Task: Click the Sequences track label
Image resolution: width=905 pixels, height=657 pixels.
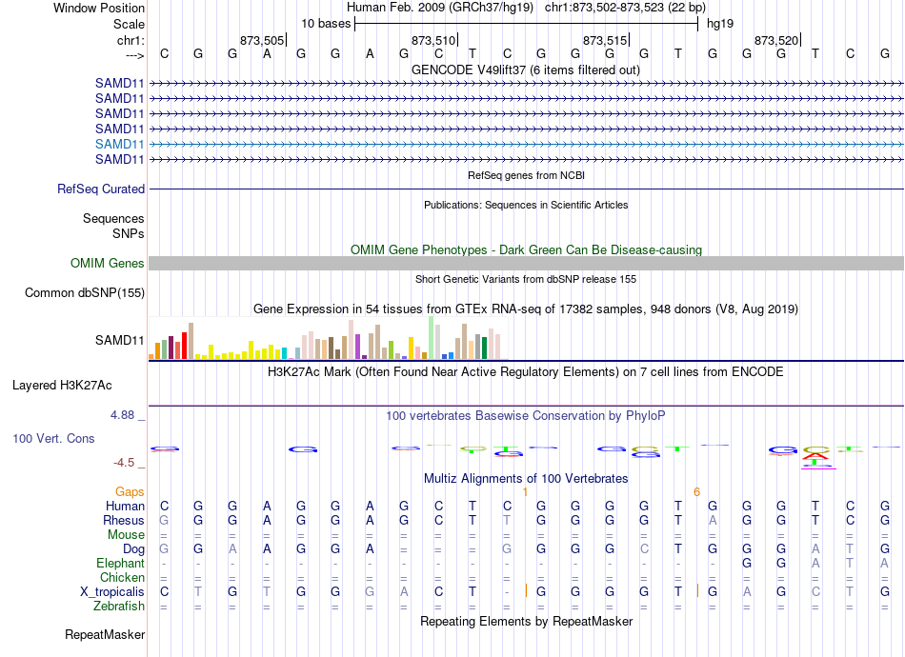Action: [113, 219]
